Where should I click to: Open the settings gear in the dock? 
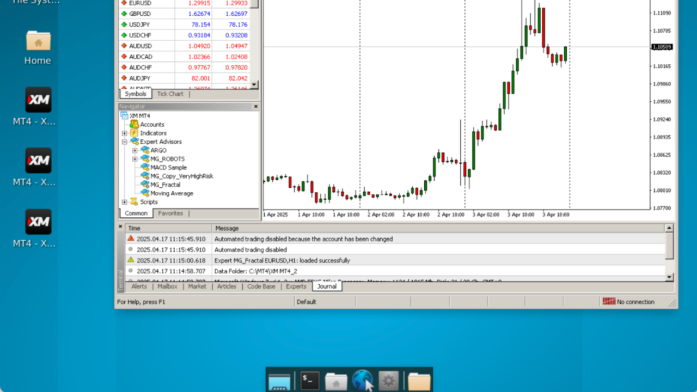[x=388, y=381]
